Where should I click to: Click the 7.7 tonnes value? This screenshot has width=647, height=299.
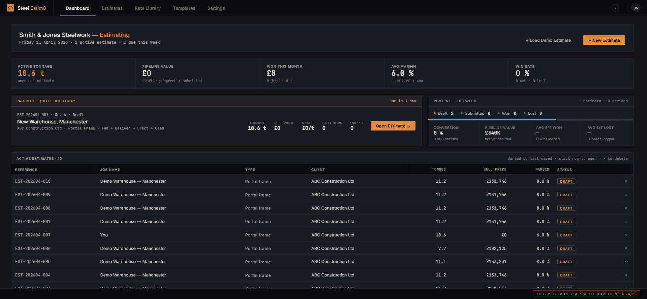[x=442, y=249]
